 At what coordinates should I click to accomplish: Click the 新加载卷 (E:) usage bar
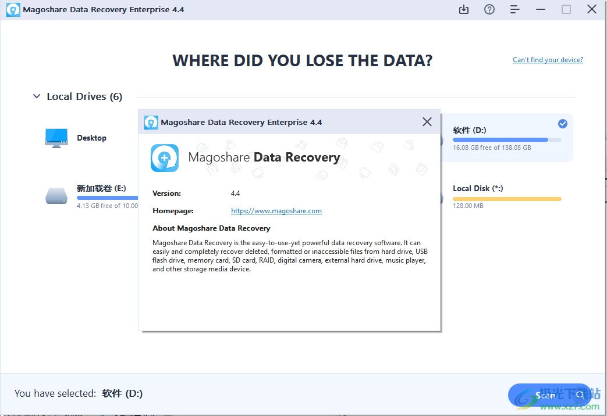[107, 198]
